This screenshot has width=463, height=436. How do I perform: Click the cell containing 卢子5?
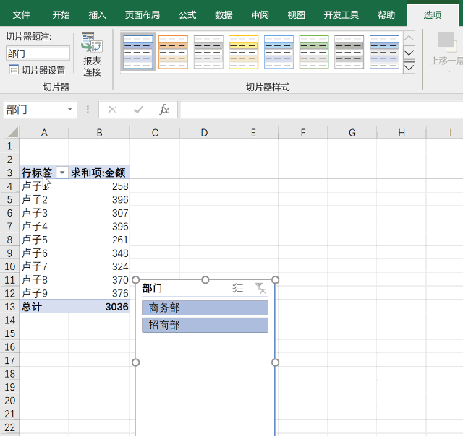point(44,240)
